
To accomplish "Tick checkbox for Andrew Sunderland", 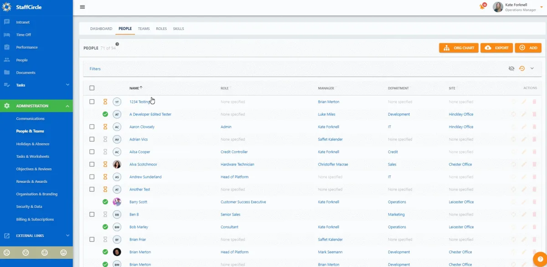I will click(x=92, y=177).
